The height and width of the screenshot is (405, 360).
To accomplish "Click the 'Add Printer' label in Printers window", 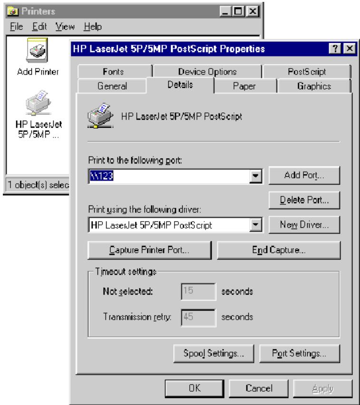I will [x=38, y=71].
